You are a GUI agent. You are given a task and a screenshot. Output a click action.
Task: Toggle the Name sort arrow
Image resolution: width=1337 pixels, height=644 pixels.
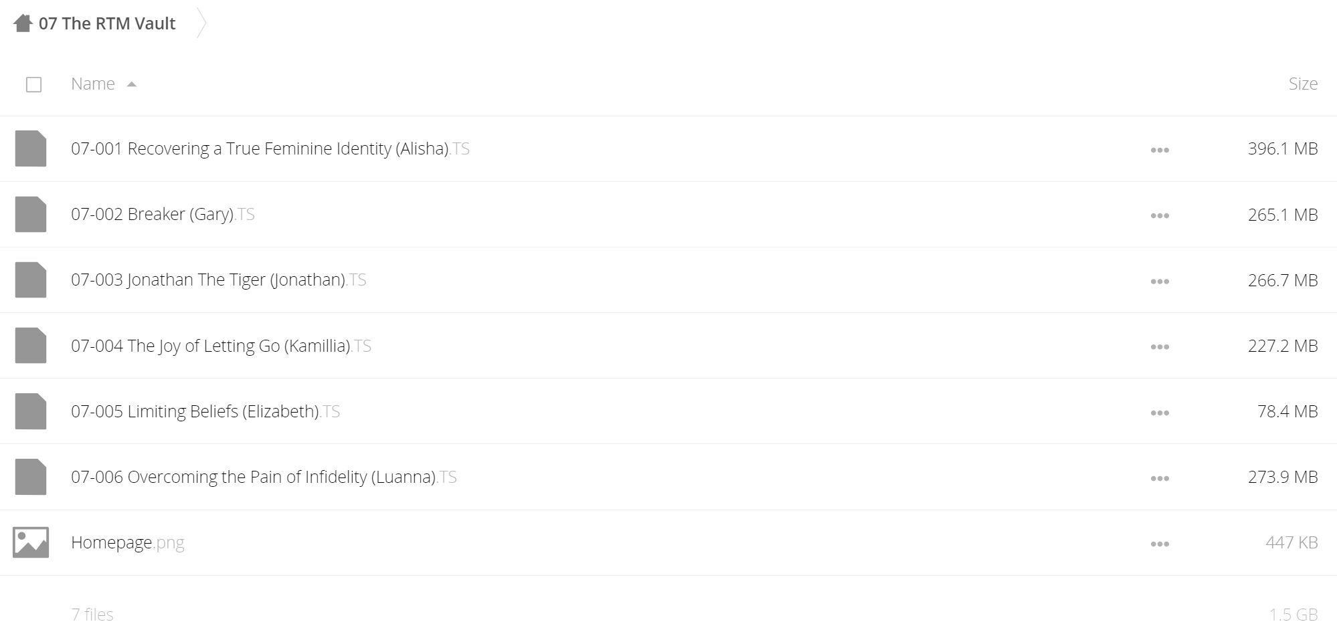tap(132, 84)
